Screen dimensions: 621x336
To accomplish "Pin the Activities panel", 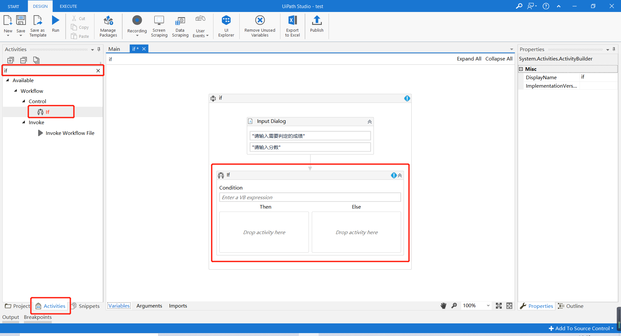I will pyautogui.click(x=99, y=49).
